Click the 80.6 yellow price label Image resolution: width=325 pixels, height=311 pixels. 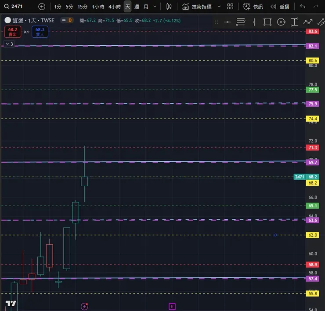point(313,61)
